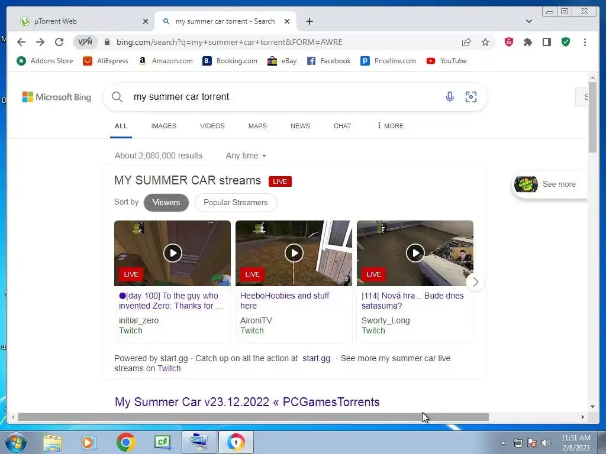The height and width of the screenshot is (454, 606).
Task: Click the See more side button
Action: 550,184
